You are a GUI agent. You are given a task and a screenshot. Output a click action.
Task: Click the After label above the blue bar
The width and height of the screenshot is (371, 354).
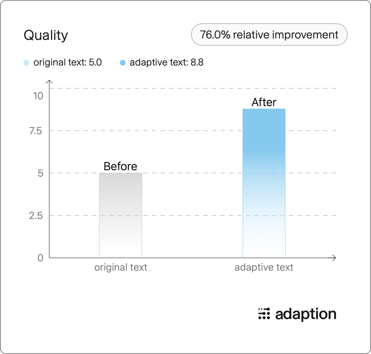(x=264, y=102)
